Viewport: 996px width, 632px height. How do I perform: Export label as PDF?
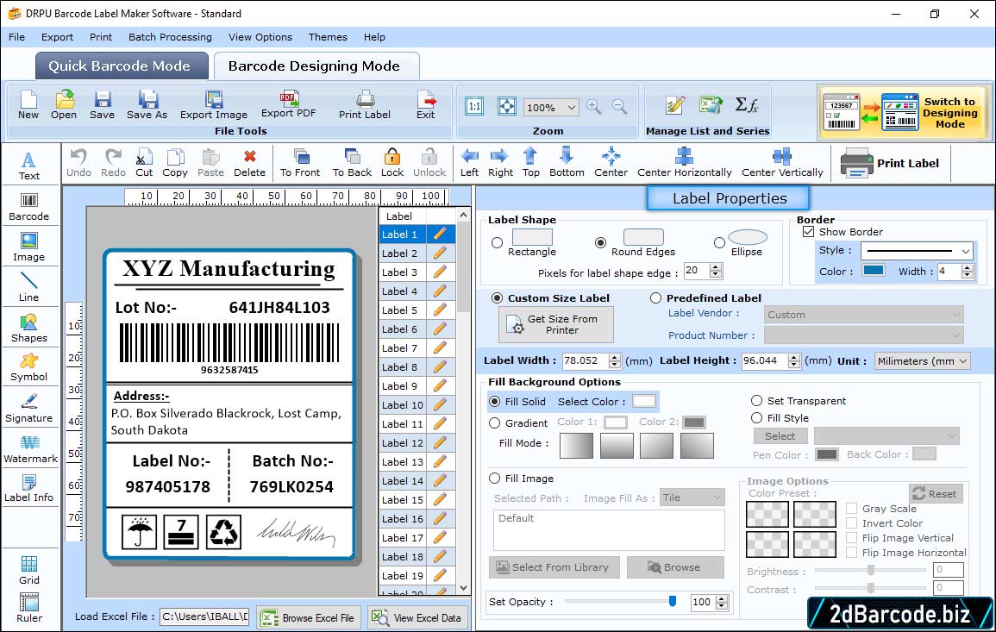[288, 104]
